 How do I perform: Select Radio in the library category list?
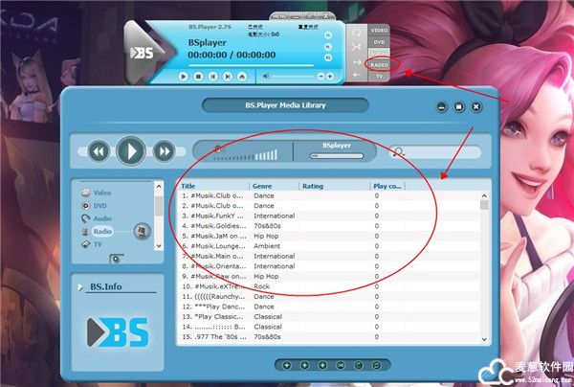pyautogui.click(x=102, y=231)
